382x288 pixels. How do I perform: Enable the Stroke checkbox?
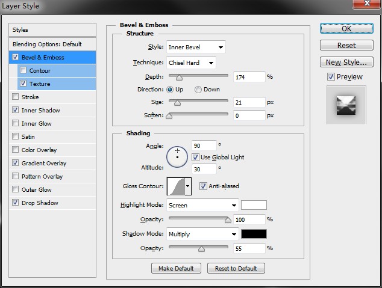[15, 97]
